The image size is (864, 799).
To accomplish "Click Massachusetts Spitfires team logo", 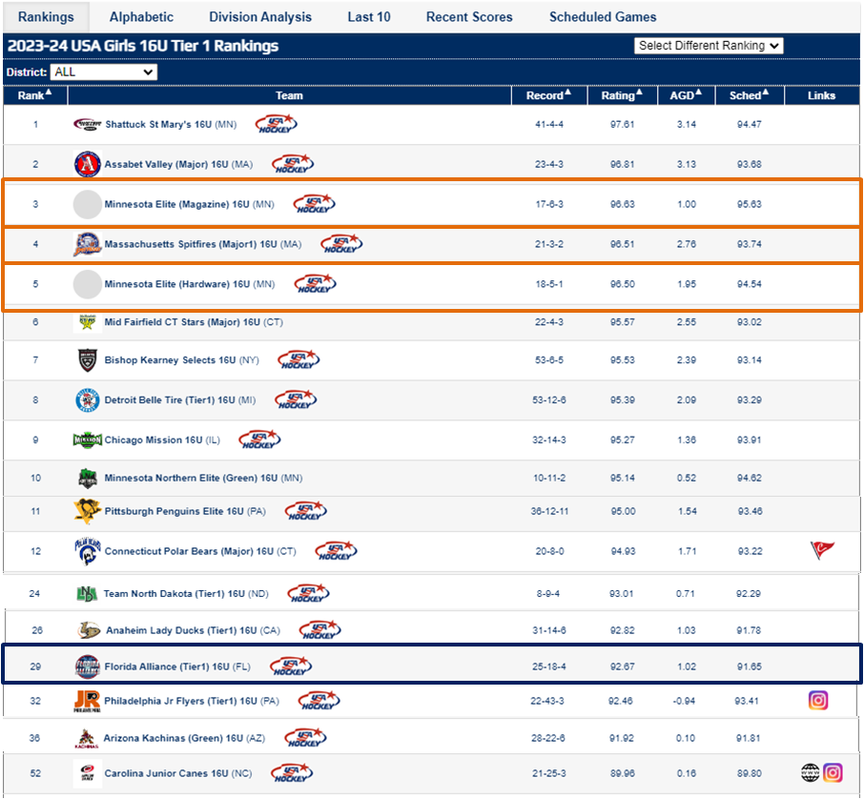I will tap(87, 244).
